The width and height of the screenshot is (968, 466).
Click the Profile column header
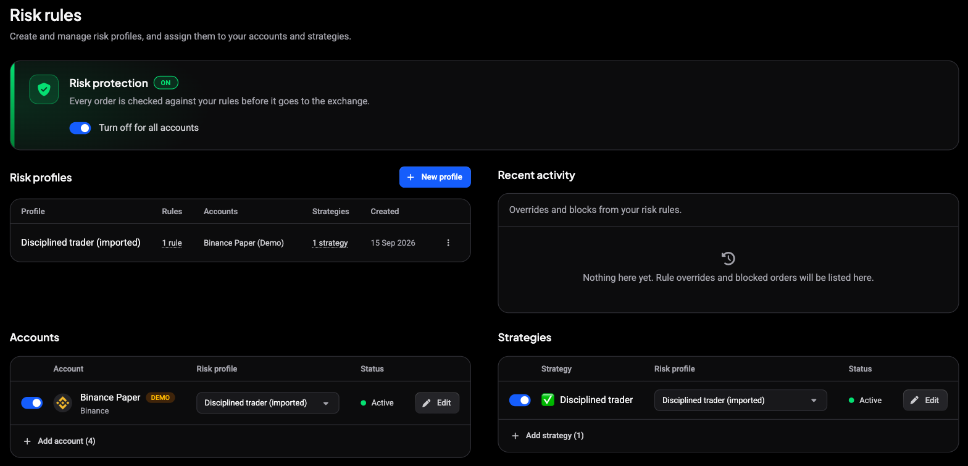tap(33, 211)
